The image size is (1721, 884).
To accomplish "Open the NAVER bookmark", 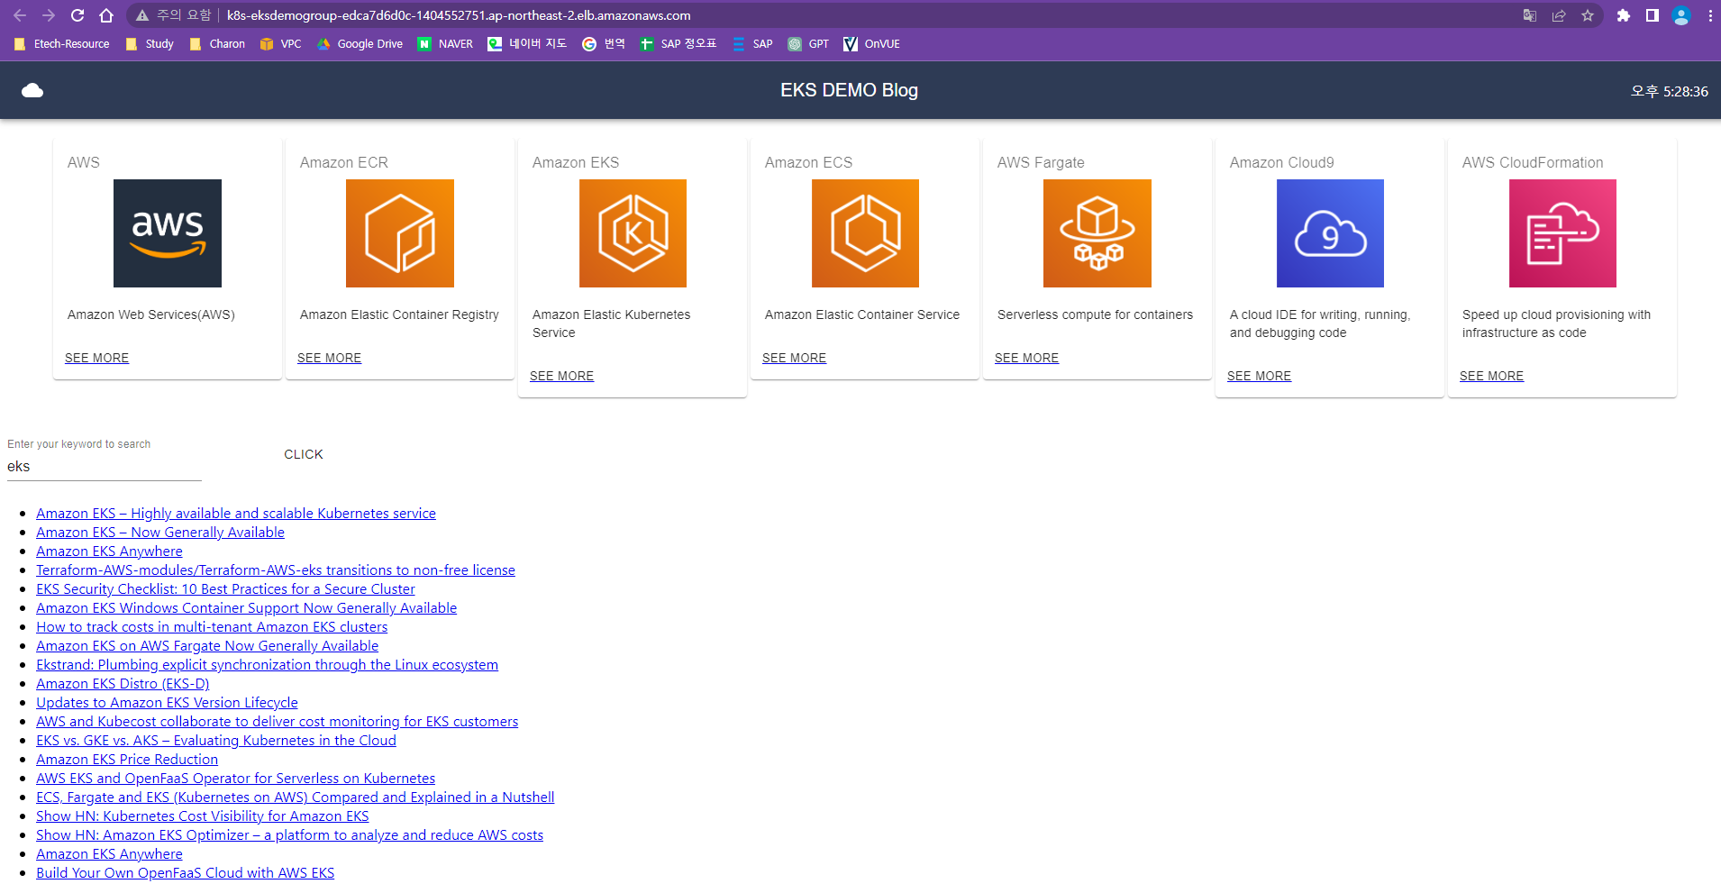I will (445, 43).
